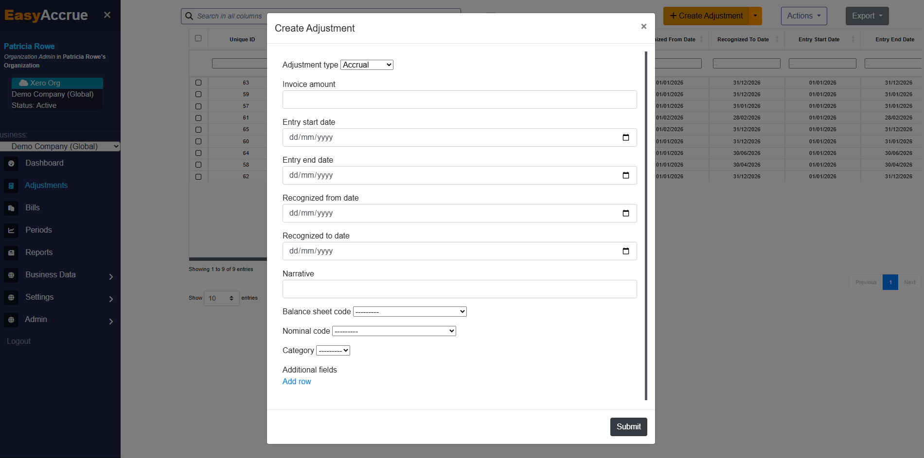Open the Business selector Demo Company dropdown
Viewport: 924px width, 458px height.
tap(60, 146)
